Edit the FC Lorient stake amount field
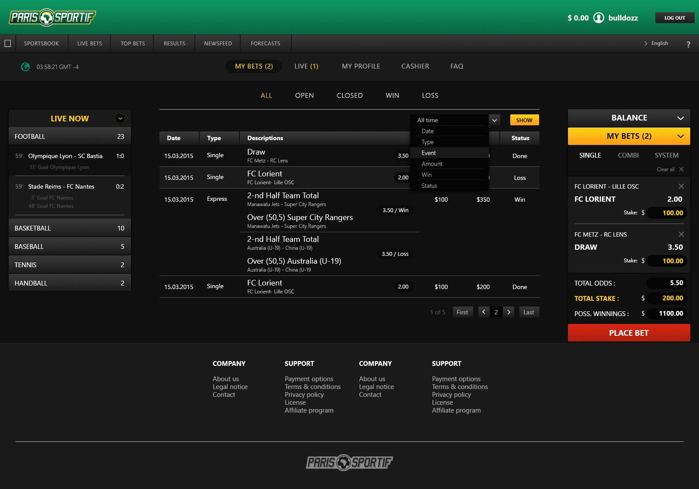Image resolution: width=699 pixels, height=489 pixels. coord(667,213)
